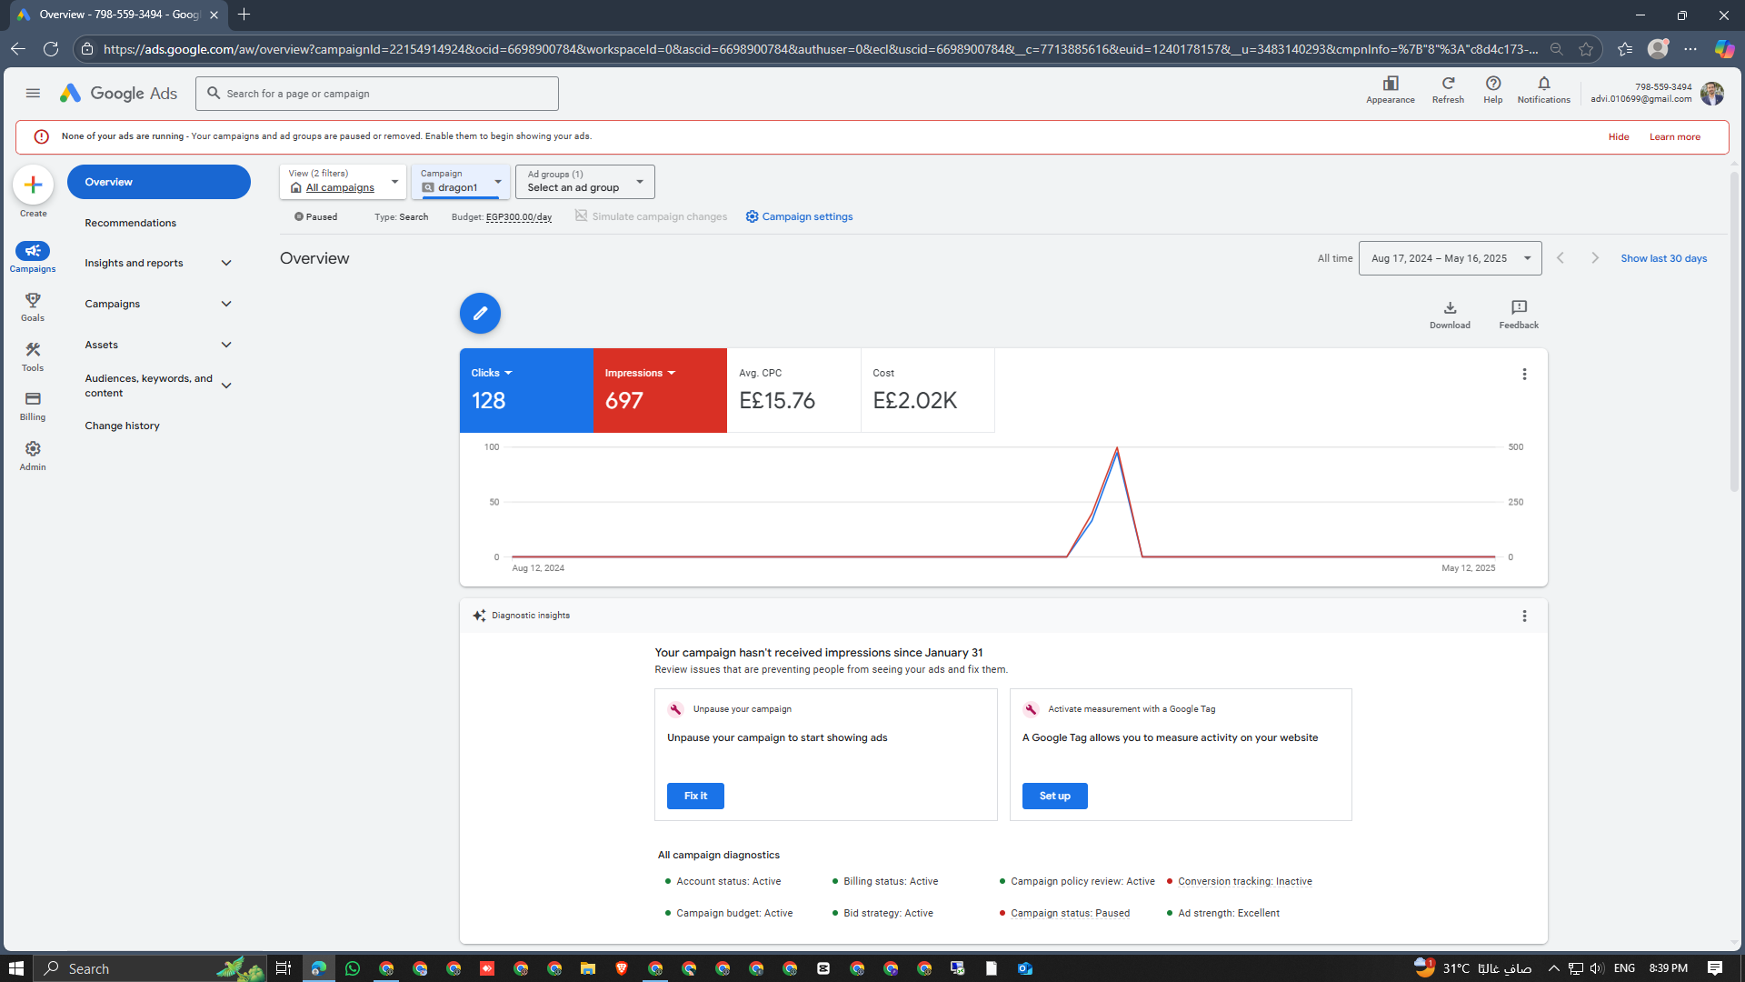Open the account profile picture
The width and height of the screenshot is (1745, 982).
(1712, 93)
